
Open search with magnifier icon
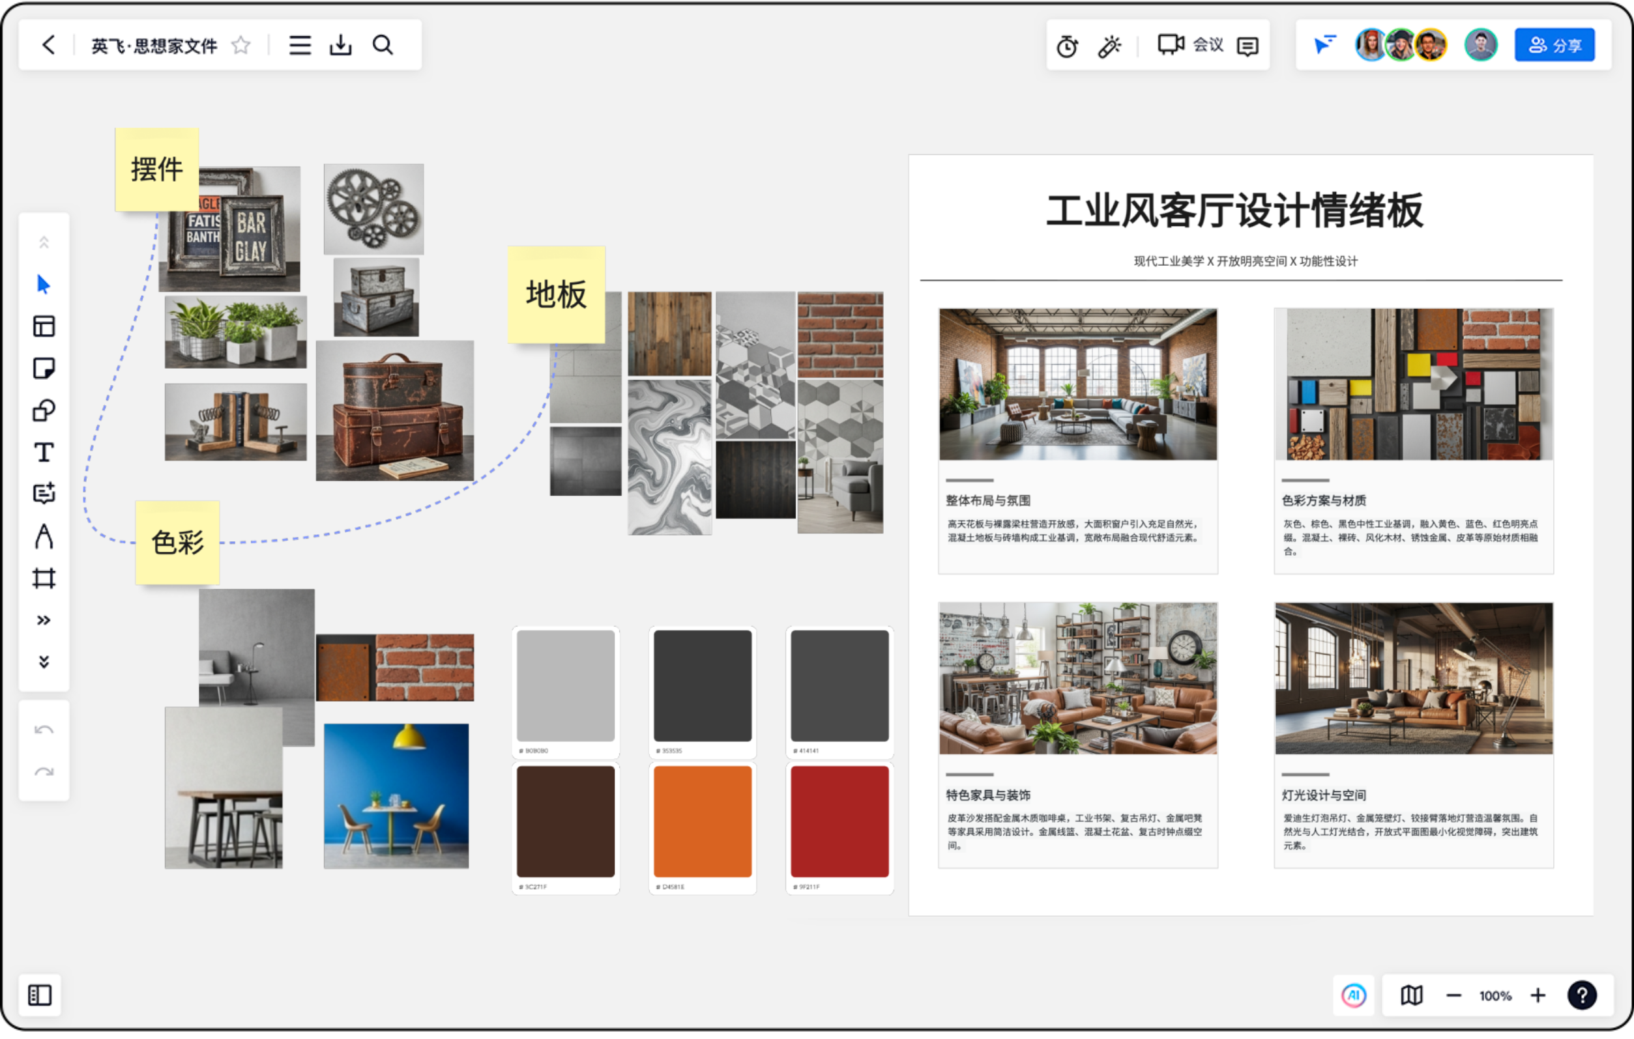383,46
